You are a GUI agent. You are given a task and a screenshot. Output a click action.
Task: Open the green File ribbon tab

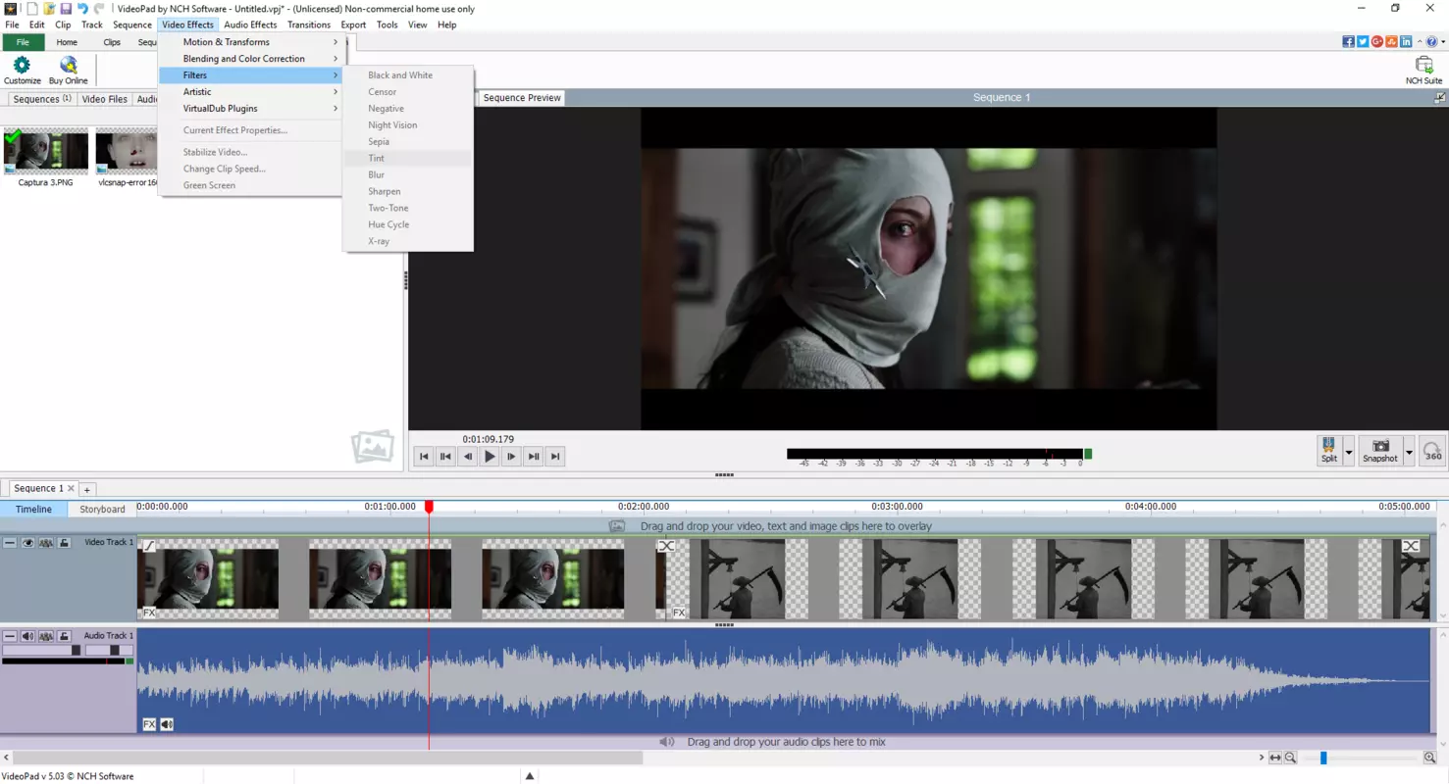coord(23,42)
